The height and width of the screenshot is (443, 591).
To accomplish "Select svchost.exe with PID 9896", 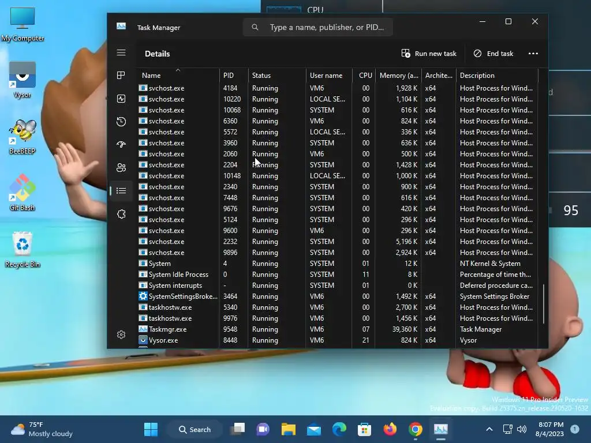I will [x=338, y=253].
